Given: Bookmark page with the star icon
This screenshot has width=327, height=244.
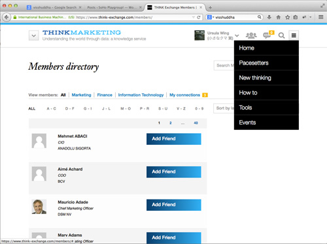Looking at the screenshot, I should click(287, 17).
